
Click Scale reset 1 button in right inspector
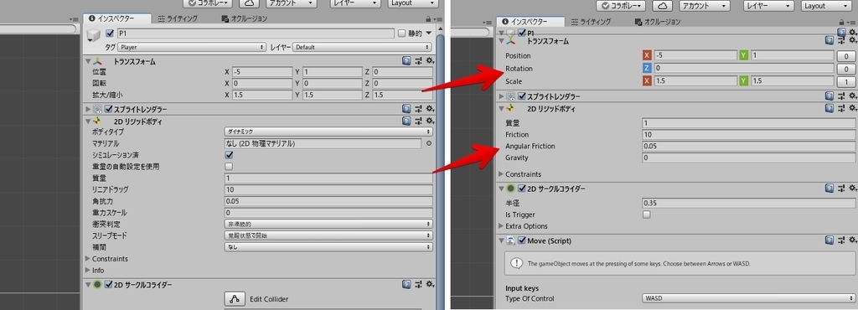tap(846, 81)
